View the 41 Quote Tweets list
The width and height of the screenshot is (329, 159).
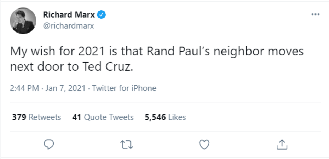[x=103, y=117]
